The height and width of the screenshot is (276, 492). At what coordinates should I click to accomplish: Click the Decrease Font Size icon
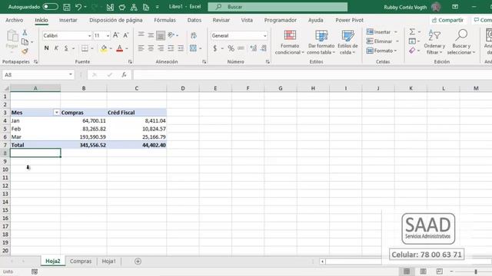(126, 35)
